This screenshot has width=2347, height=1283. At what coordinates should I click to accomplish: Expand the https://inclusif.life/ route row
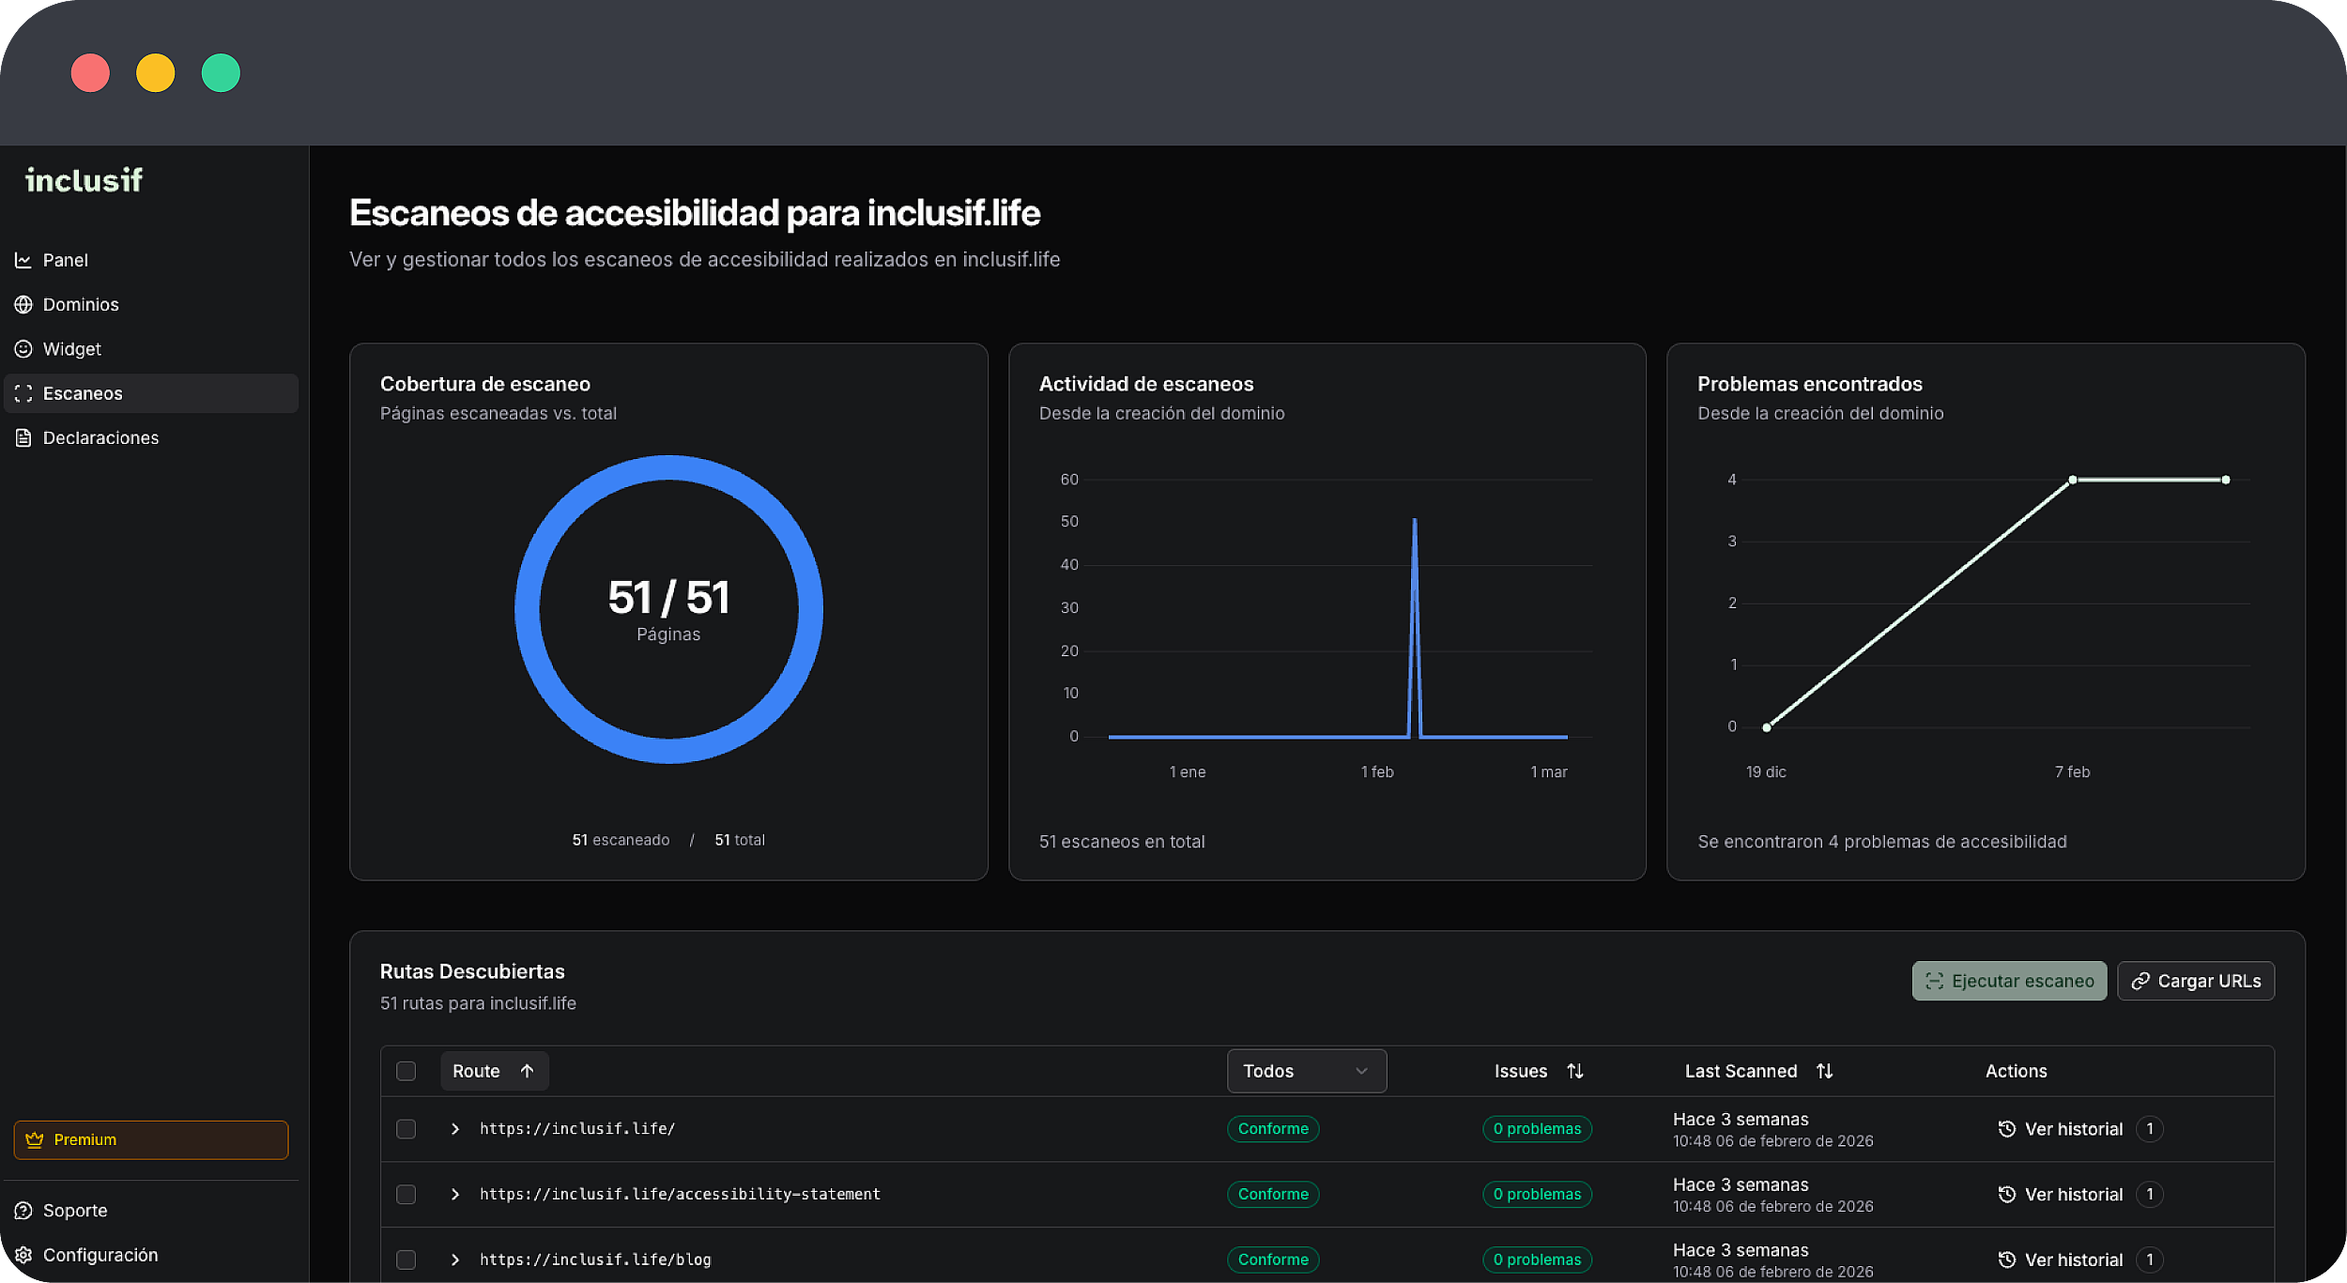[455, 1129]
